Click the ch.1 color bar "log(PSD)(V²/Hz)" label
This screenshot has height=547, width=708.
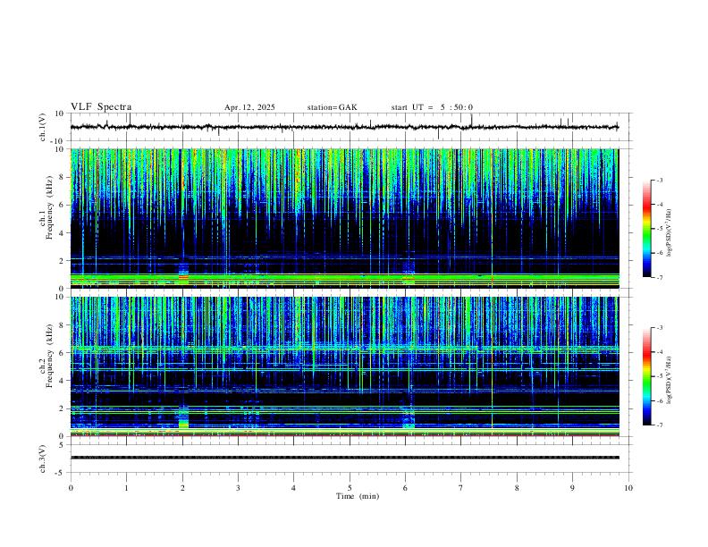click(x=669, y=233)
